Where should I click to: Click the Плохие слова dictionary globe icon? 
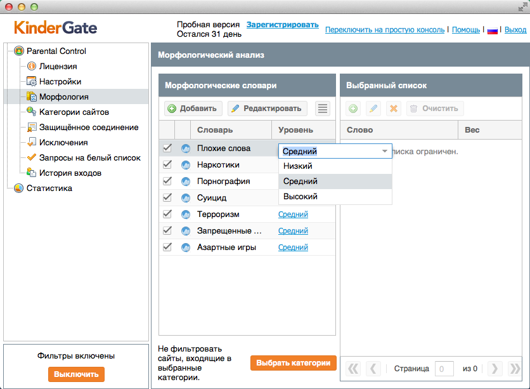186,148
